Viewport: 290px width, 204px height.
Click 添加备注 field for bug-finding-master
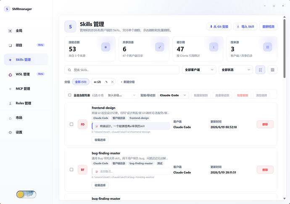(x=131, y=172)
